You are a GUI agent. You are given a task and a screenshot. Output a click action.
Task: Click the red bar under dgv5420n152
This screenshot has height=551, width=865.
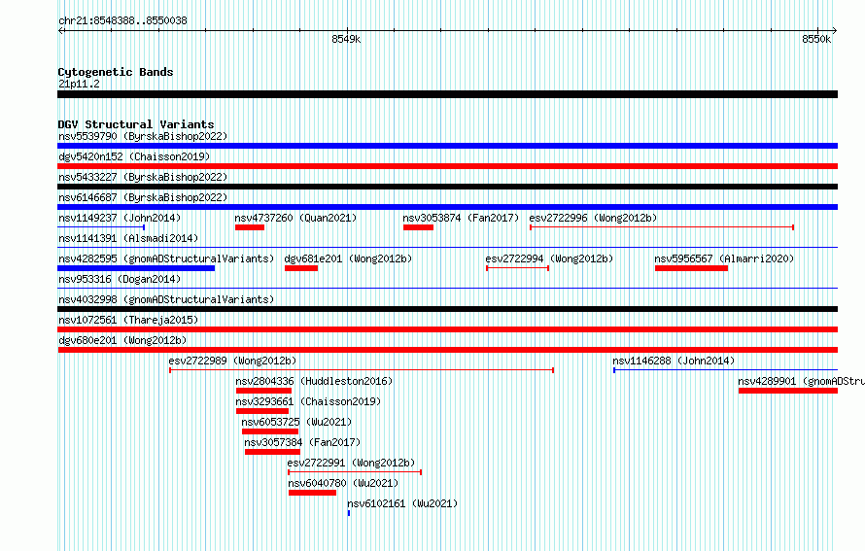click(447, 166)
